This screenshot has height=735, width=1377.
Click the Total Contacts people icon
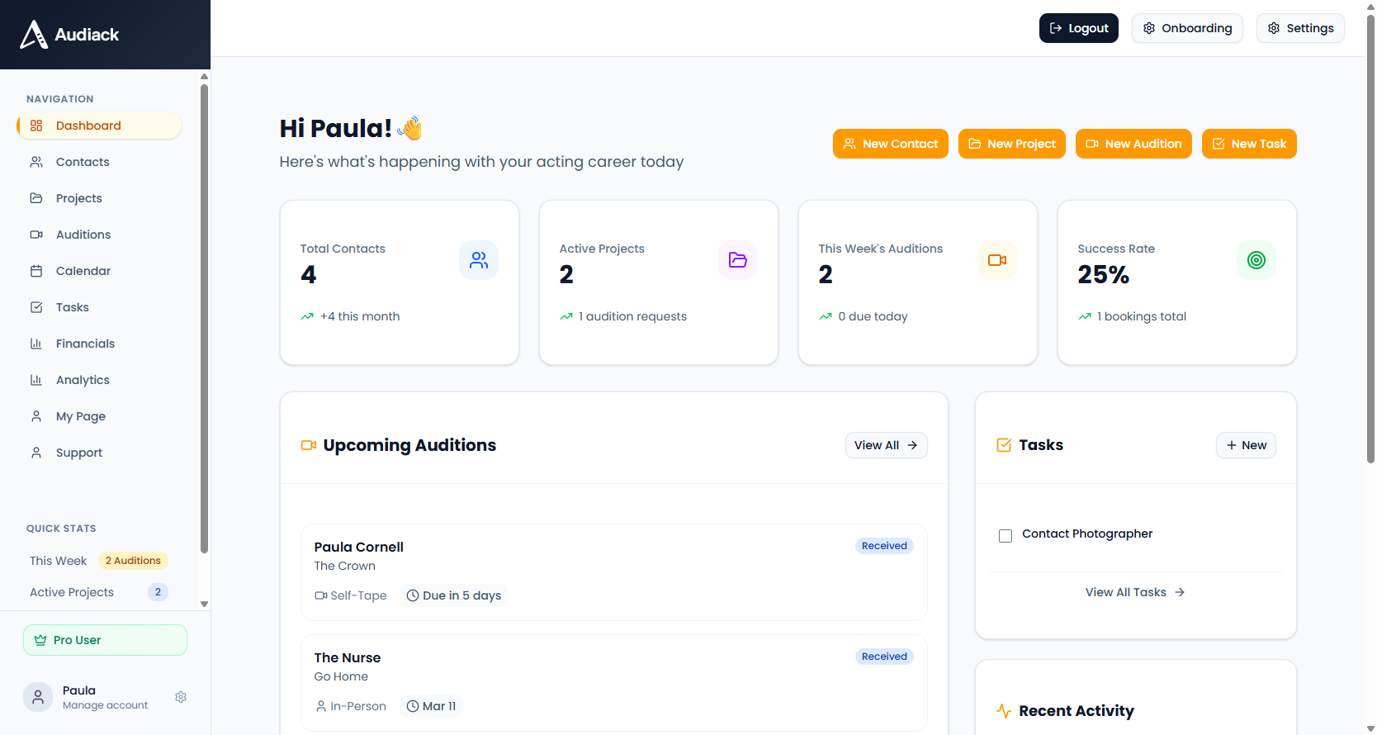(479, 260)
